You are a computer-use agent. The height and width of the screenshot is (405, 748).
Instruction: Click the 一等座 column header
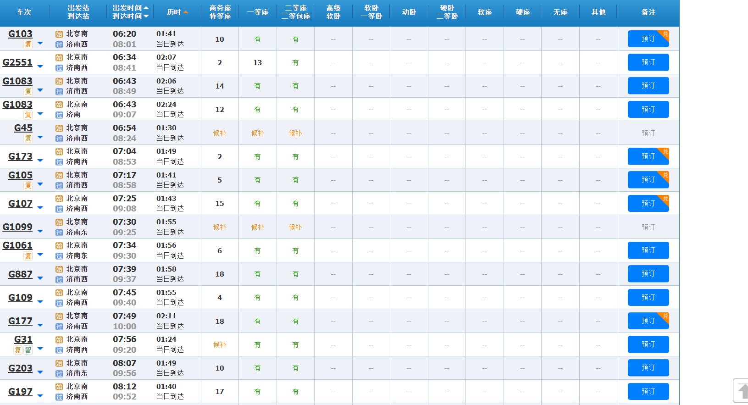coord(258,12)
